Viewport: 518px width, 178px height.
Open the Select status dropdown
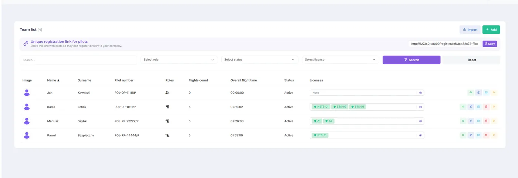(260, 60)
